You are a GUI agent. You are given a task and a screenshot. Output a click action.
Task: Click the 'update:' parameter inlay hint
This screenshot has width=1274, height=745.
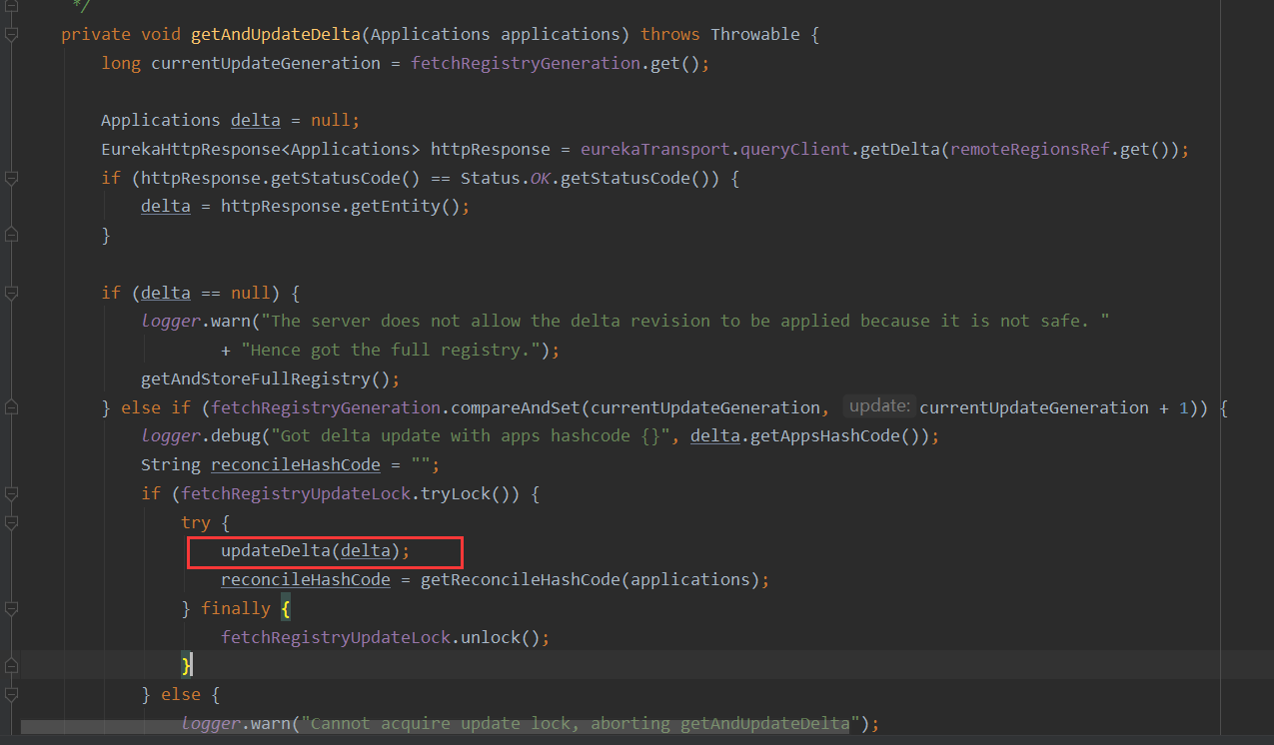(x=878, y=406)
